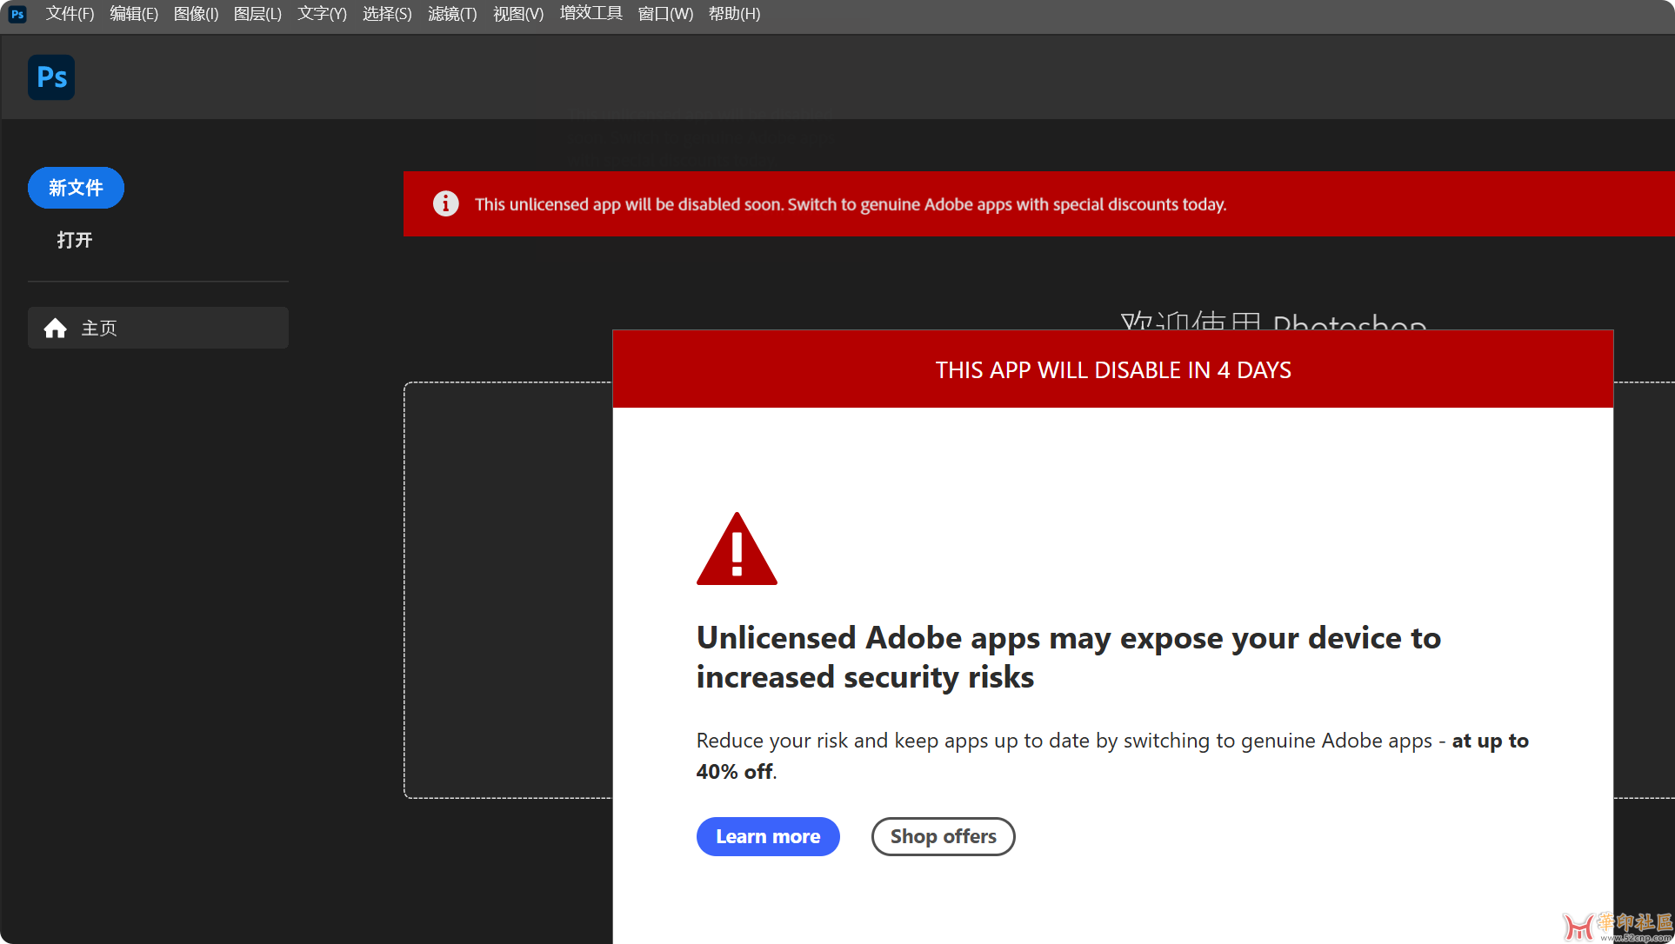This screenshot has height=944, width=1675.
Task: Click the Unlicensed Adobe apps heading text
Action: click(x=1069, y=657)
